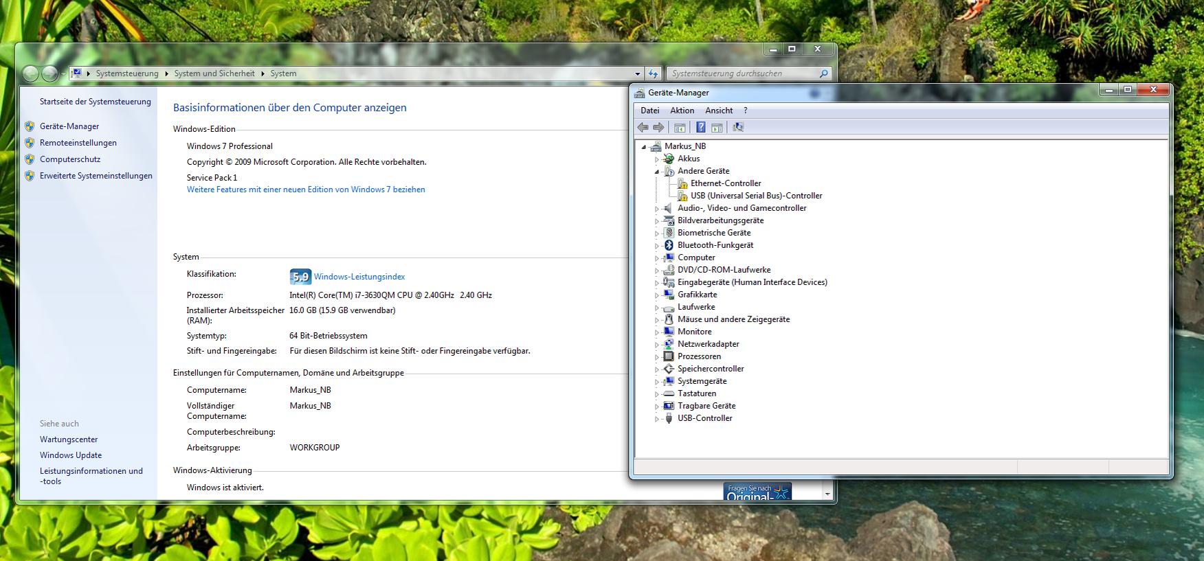This screenshot has width=1204, height=561.
Task: Click 'Windows ist aktiviert.' text
Action: [225, 488]
